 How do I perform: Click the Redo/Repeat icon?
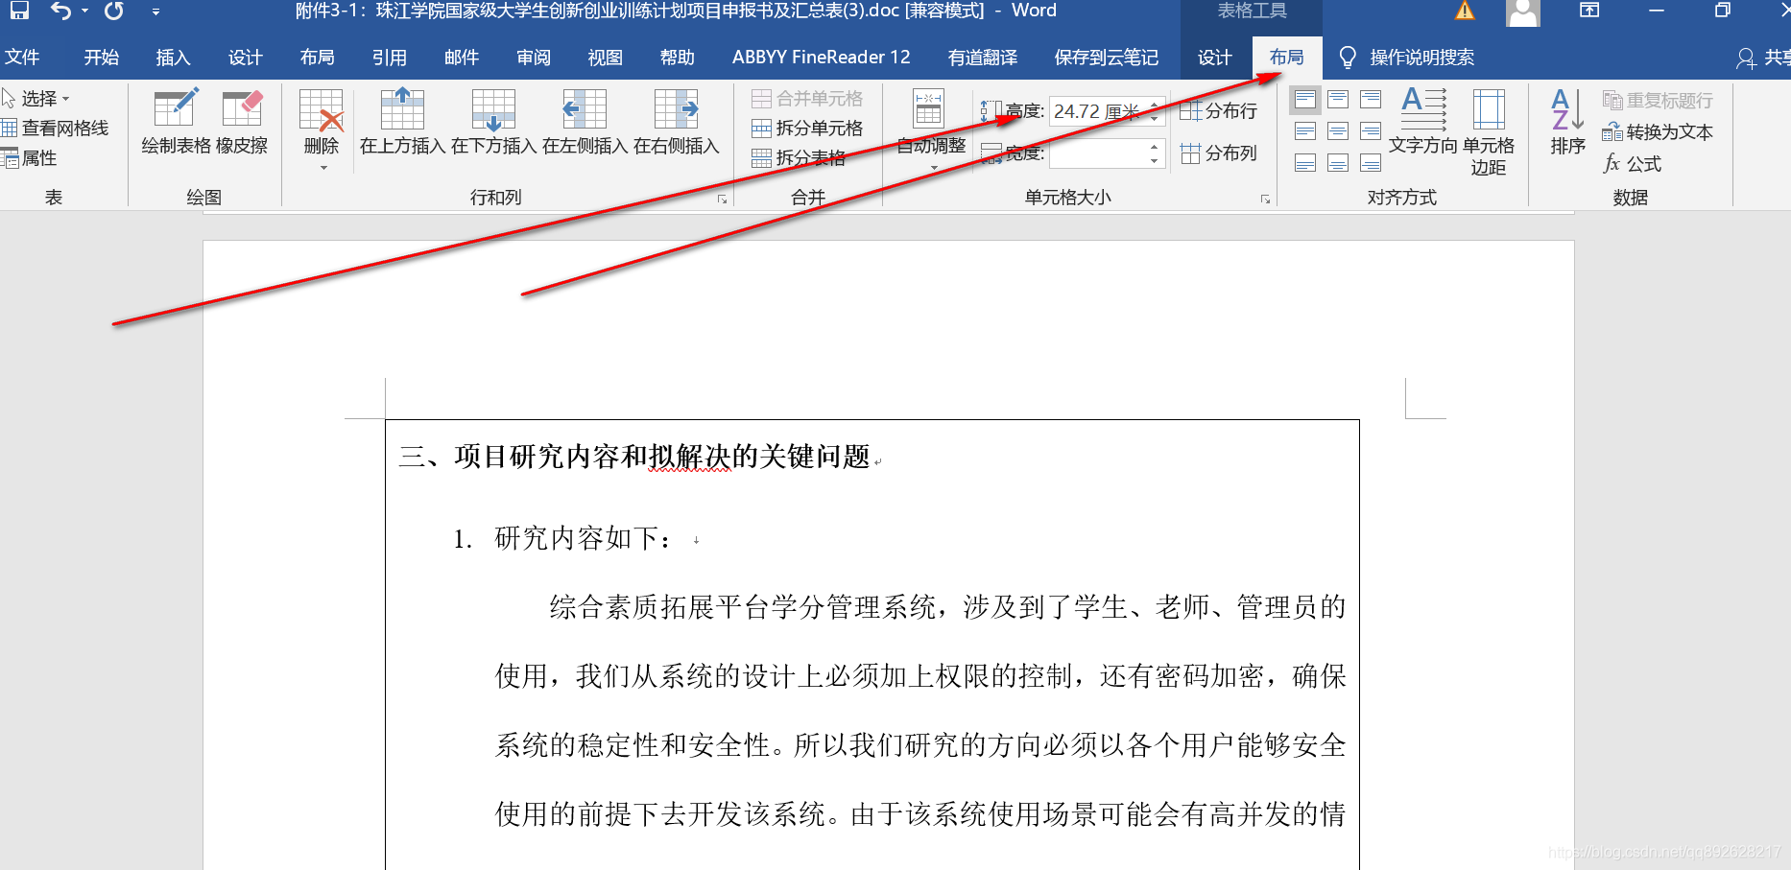point(114,11)
